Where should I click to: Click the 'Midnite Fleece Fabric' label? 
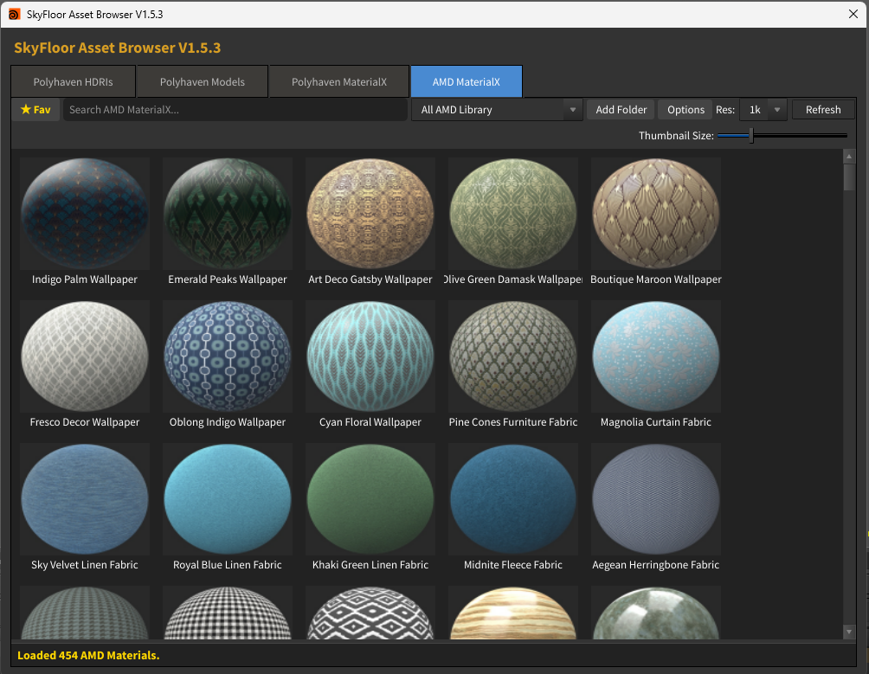[513, 565]
